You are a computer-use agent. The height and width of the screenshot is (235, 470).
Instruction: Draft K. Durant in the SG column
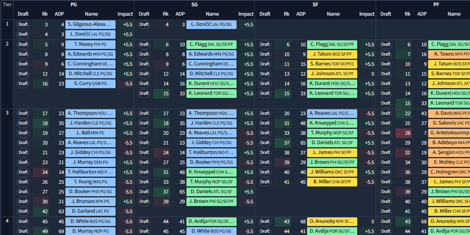coord(144,84)
